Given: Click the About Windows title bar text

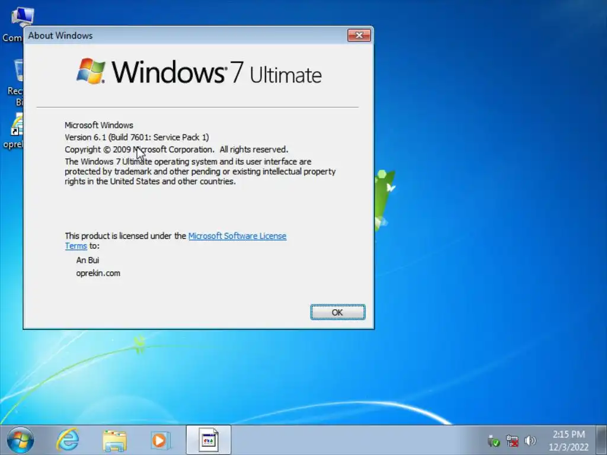Looking at the screenshot, I should coord(60,36).
